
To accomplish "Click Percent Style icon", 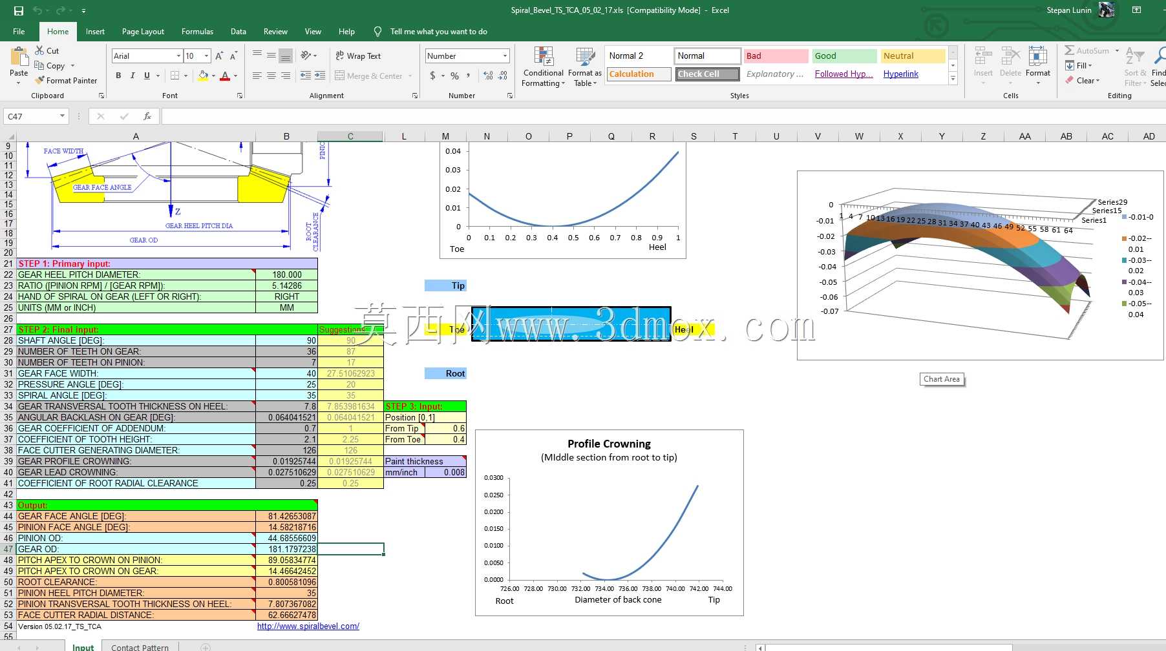I will [455, 76].
